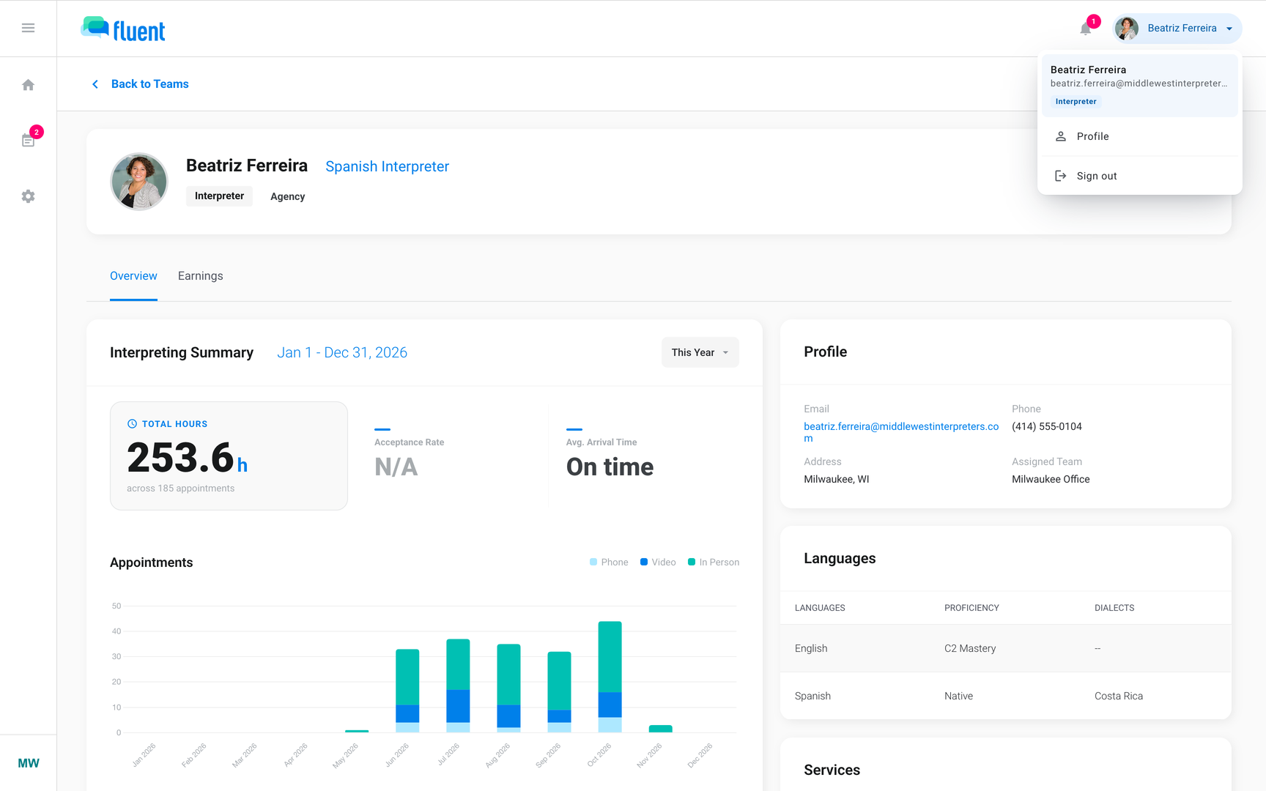
Task: Go to Home via sidebar house icon
Action: [28, 85]
